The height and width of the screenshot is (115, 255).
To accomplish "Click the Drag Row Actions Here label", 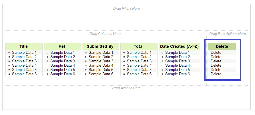I will coord(228,34).
